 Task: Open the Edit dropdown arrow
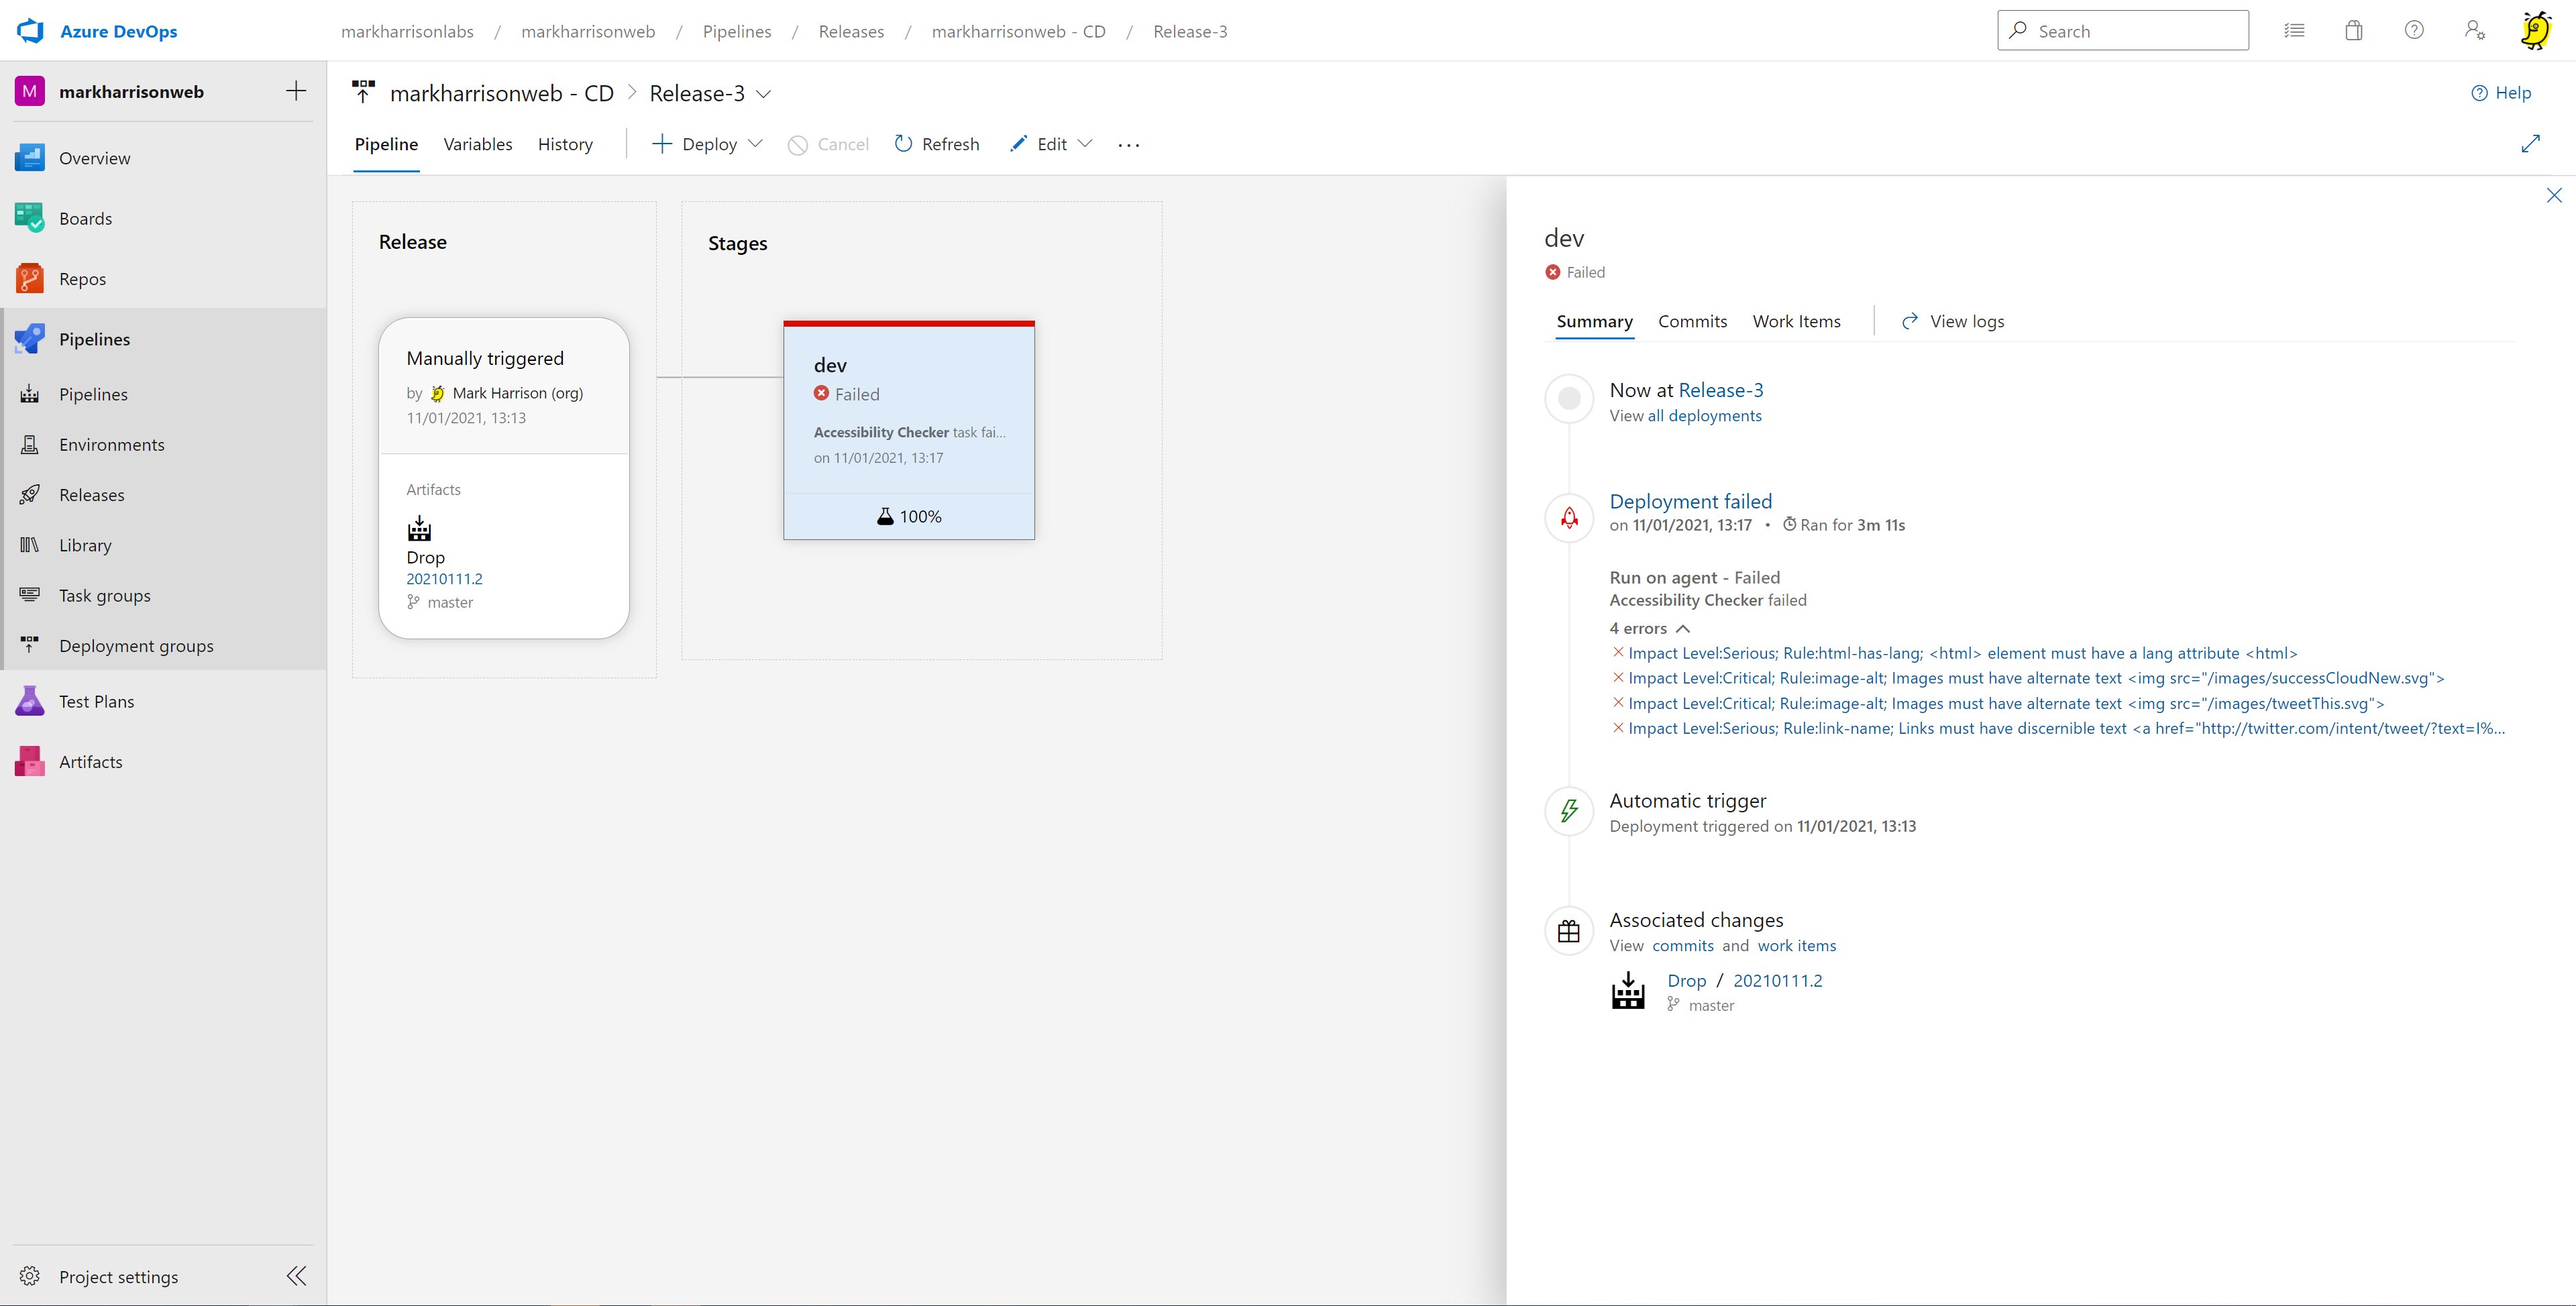(x=1085, y=144)
